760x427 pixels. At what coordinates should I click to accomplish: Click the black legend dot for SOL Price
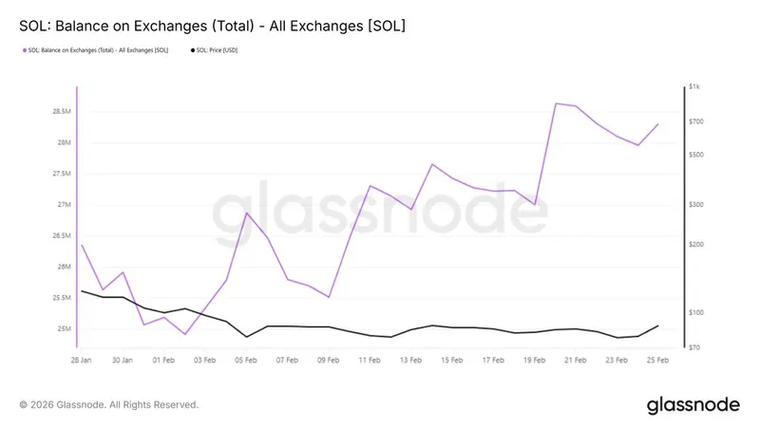193,50
